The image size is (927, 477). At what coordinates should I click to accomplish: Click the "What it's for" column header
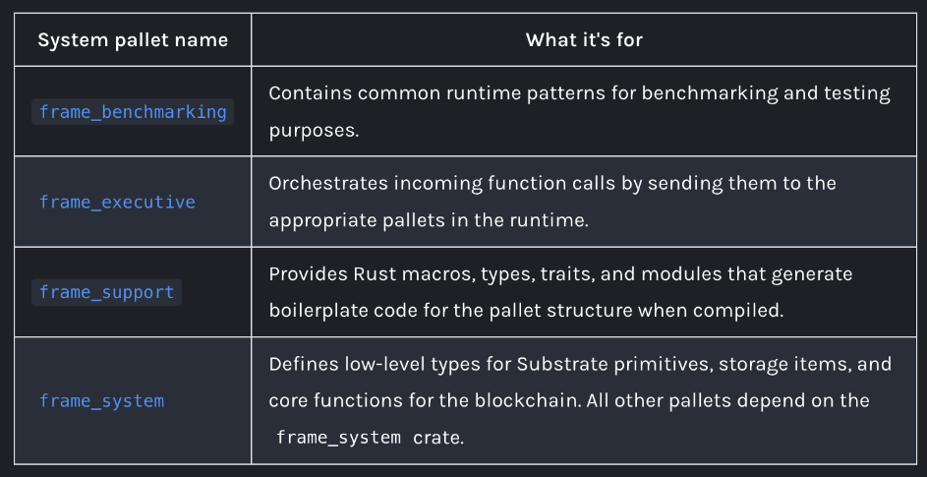point(584,39)
